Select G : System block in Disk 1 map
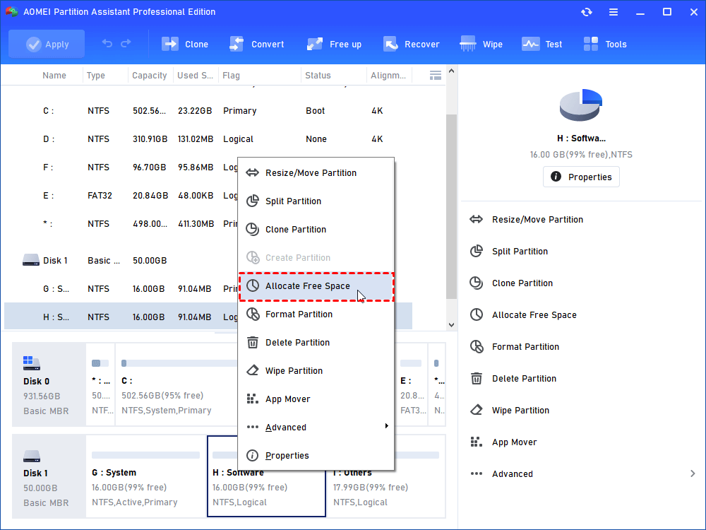The height and width of the screenshot is (530, 706). pos(146,476)
